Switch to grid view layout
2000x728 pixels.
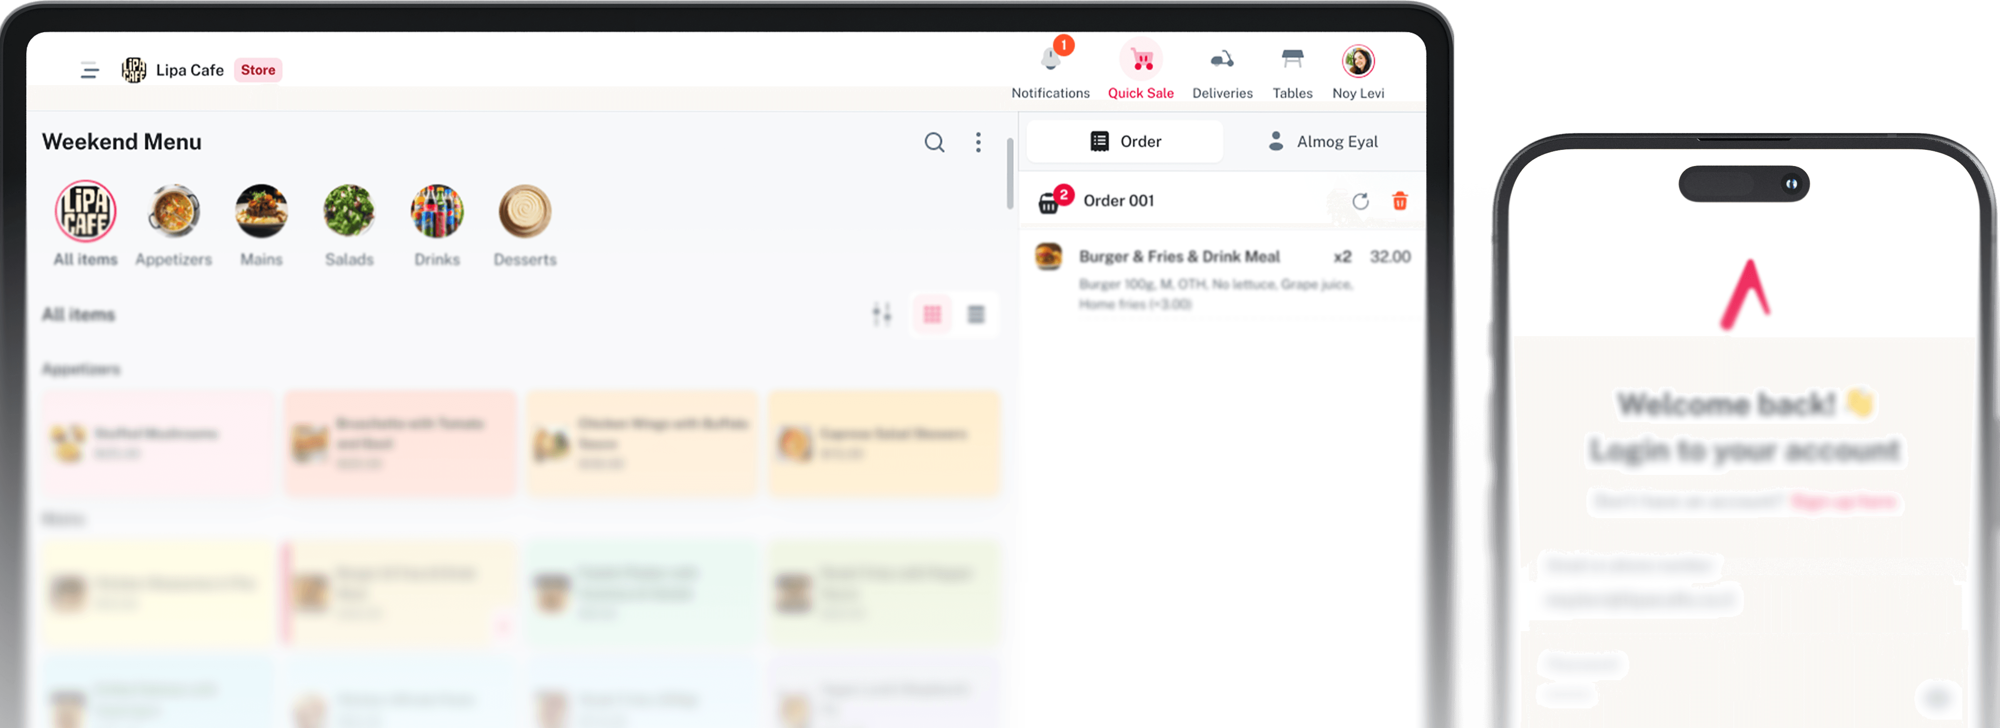[932, 314]
